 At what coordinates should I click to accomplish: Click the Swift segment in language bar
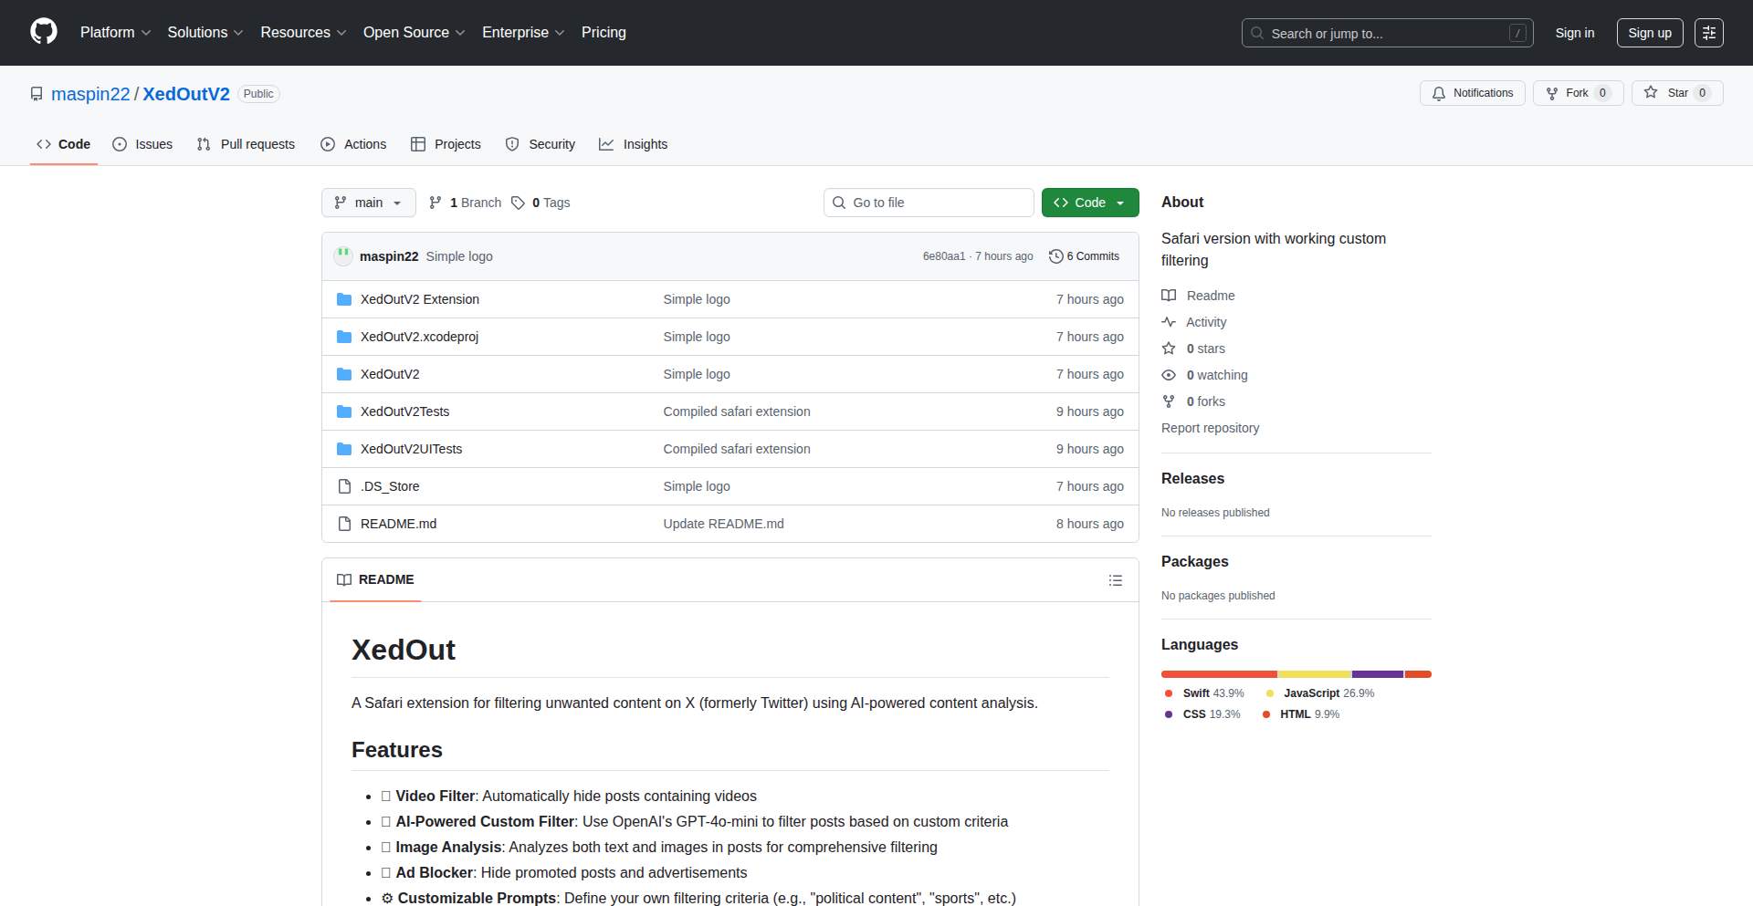(1218, 674)
